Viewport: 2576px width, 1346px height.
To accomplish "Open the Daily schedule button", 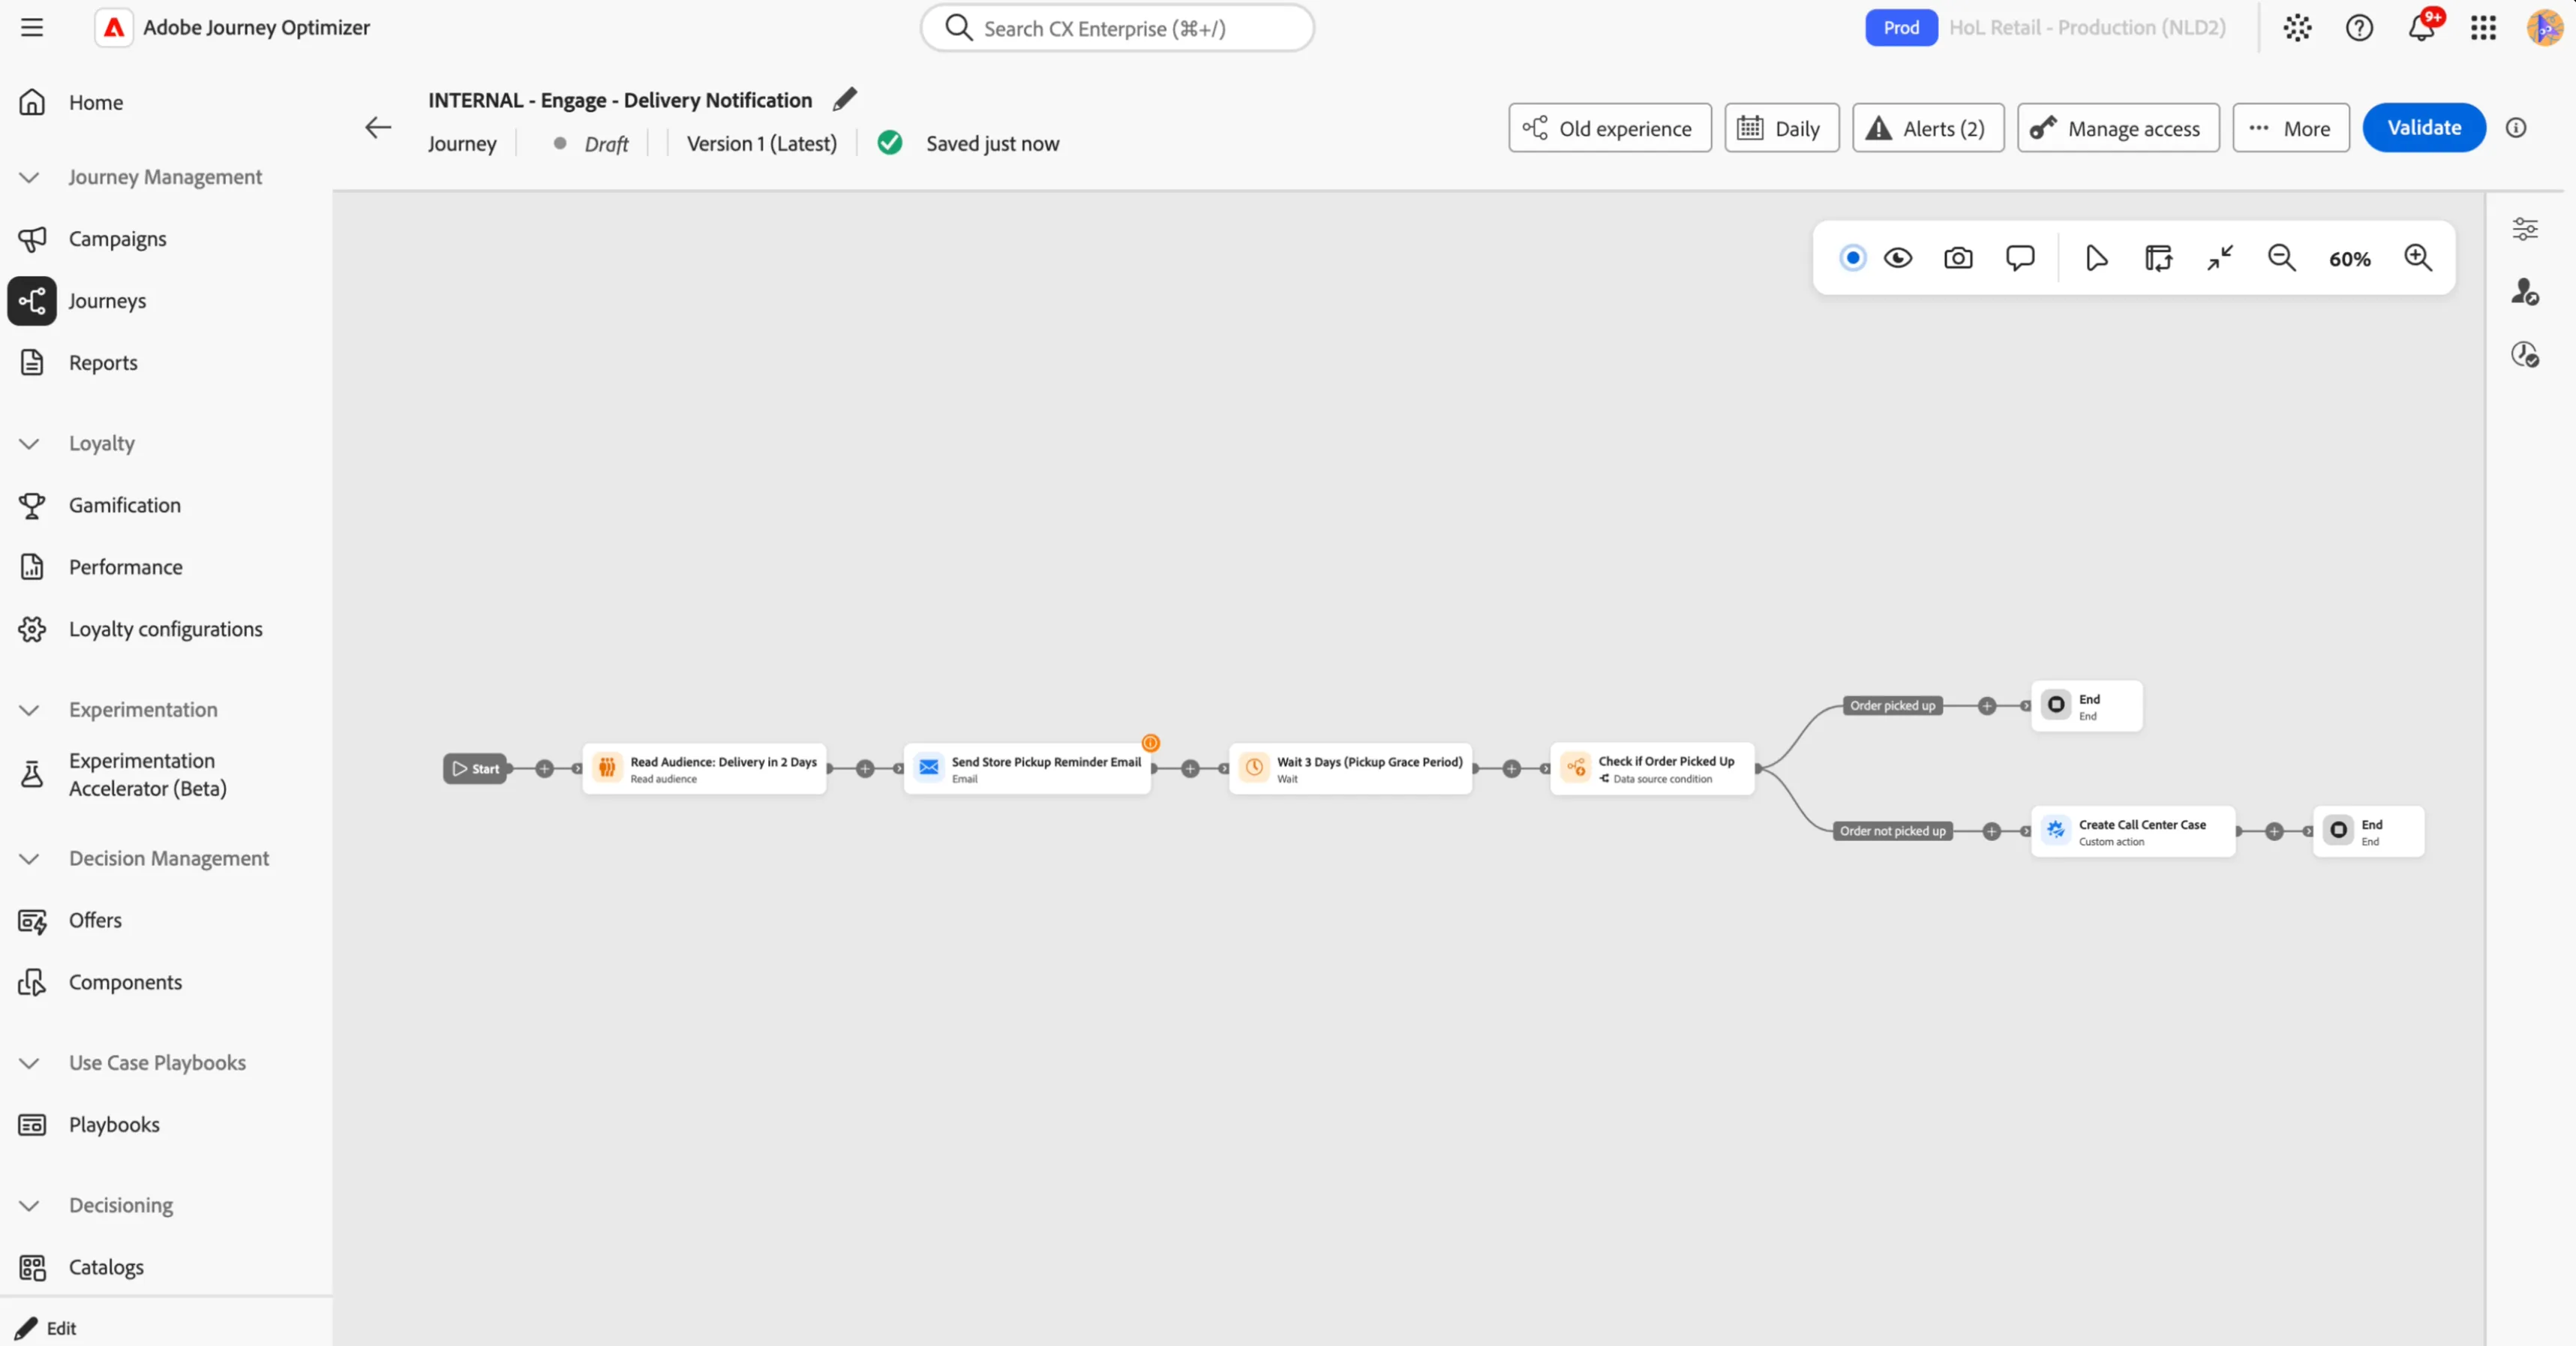I will 1782,128.
